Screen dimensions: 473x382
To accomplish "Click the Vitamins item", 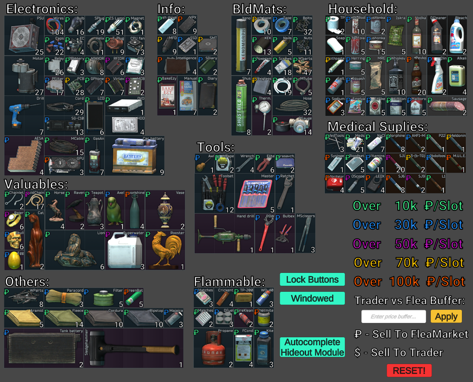I will [x=376, y=163].
